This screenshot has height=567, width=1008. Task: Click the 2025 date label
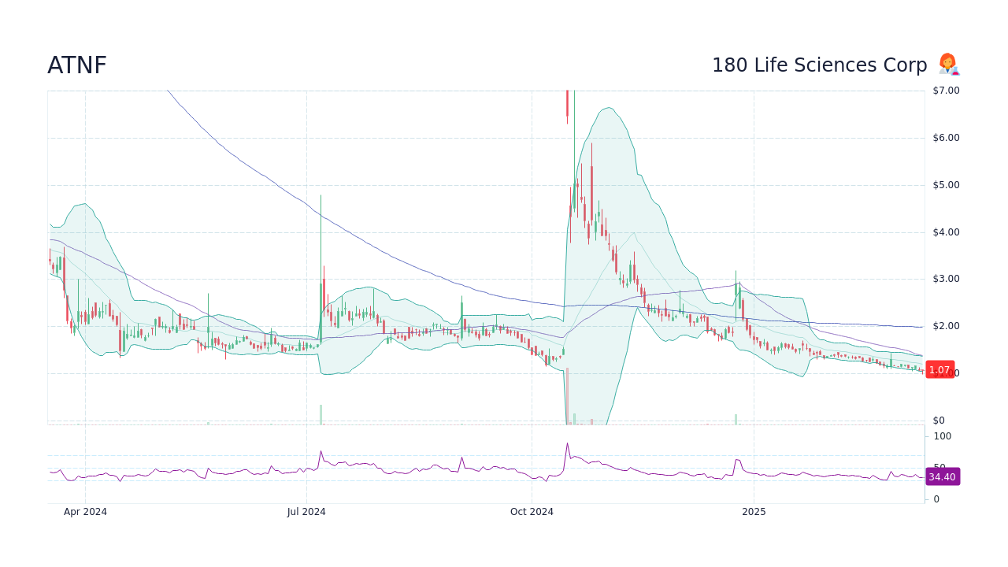(x=754, y=512)
